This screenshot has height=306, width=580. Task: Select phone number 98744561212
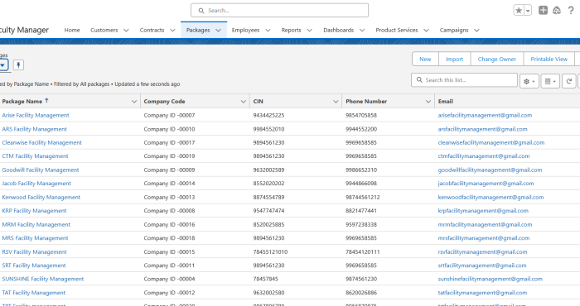coord(363,197)
